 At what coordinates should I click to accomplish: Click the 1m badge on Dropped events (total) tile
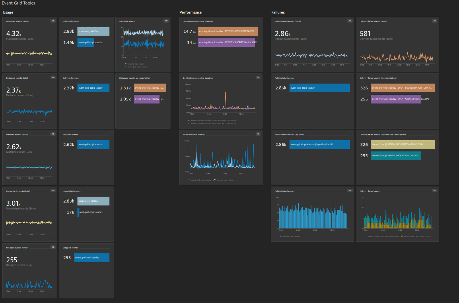[x=53, y=247]
